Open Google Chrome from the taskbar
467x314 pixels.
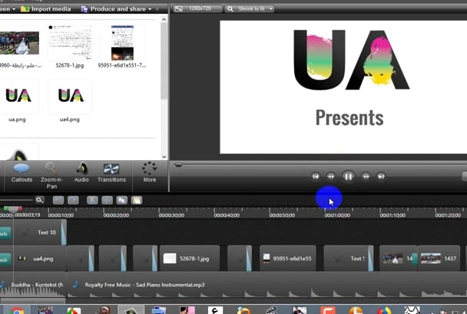click(x=16, y=310)
